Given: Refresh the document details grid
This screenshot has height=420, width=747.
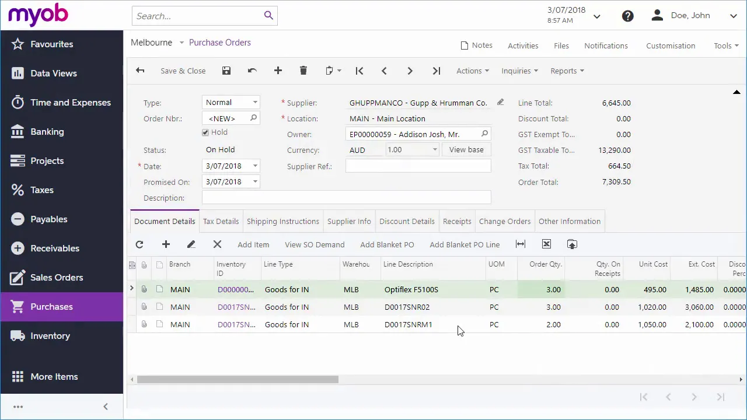Looking at the screenshot, I should pos(139,244).
